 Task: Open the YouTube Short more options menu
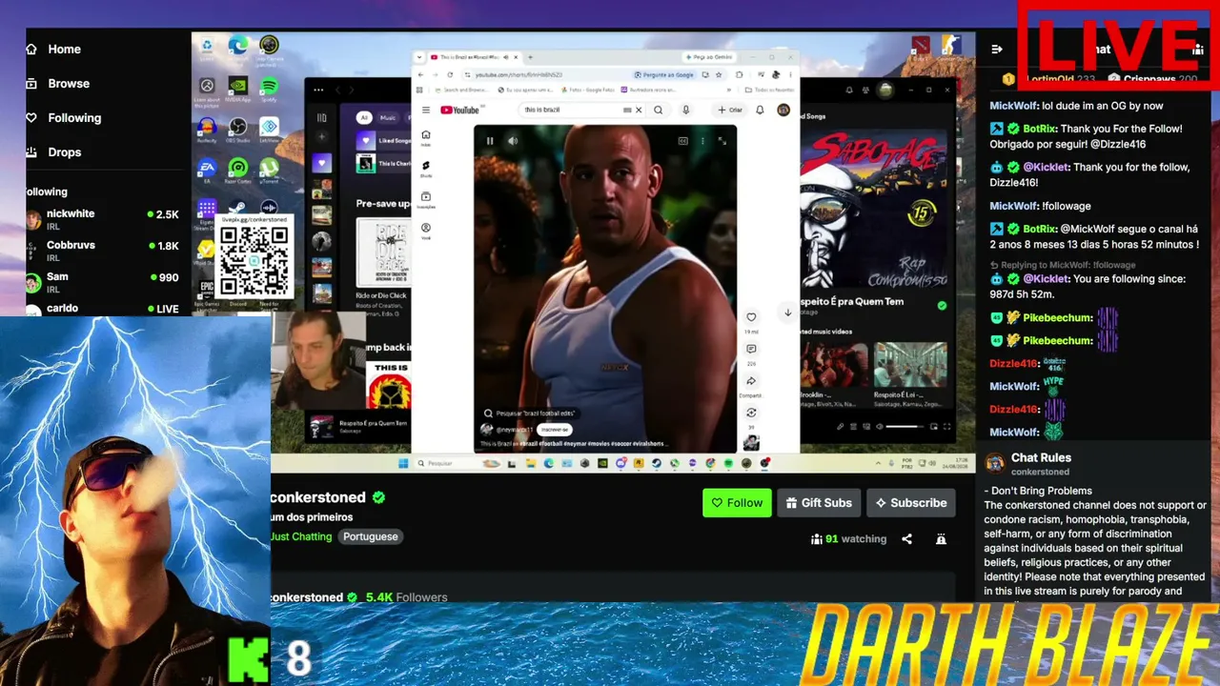702,141
